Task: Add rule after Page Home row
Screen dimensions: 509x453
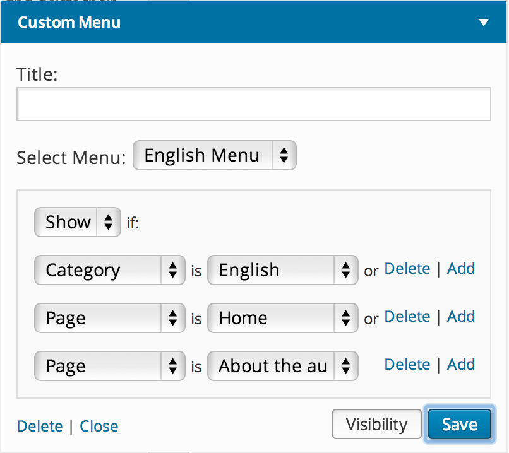Action: tap(461, 317)
